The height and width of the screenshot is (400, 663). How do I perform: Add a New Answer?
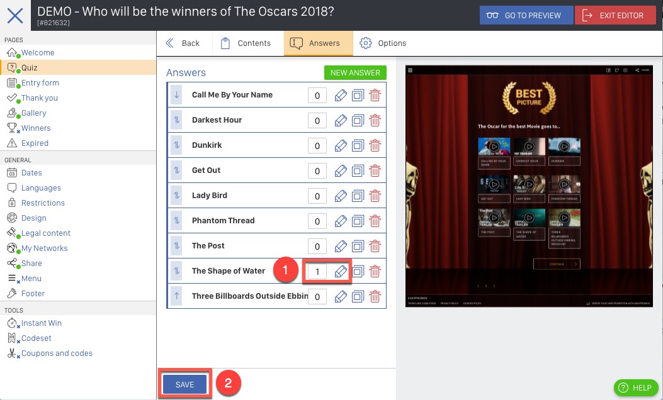[x=355, y=73]
